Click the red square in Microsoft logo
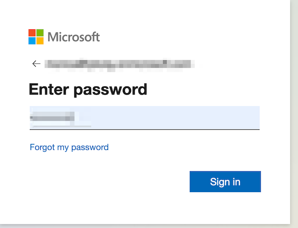The width and height of the screenshot is (298, 228). (32, 33)
